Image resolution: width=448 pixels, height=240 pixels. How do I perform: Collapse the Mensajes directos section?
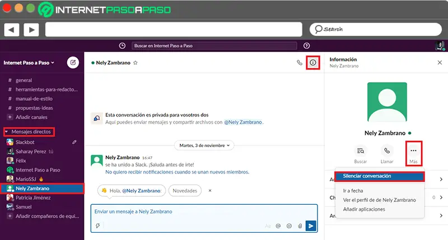6,131
